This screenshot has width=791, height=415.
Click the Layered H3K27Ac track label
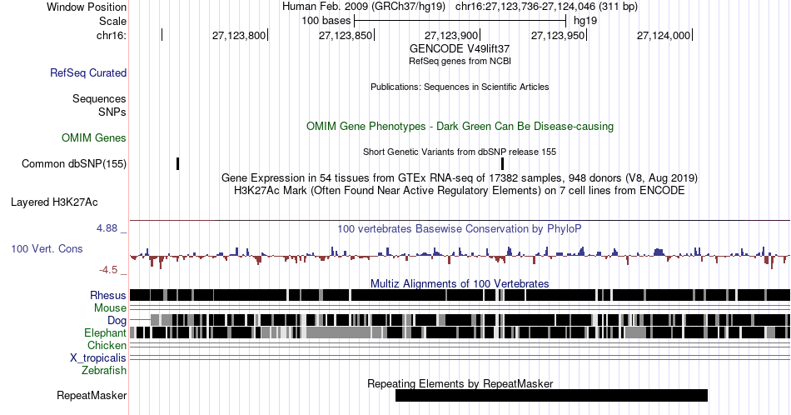click(x=54, y=202)
